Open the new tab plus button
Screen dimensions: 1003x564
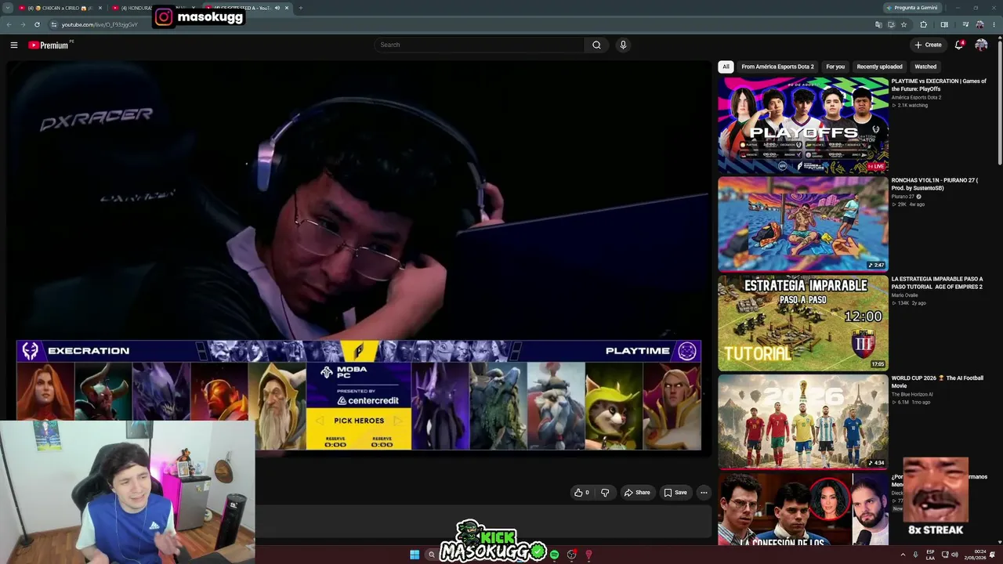[x=301, y=8]
